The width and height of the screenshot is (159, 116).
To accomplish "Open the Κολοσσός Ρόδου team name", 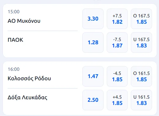I will (29, 78).
